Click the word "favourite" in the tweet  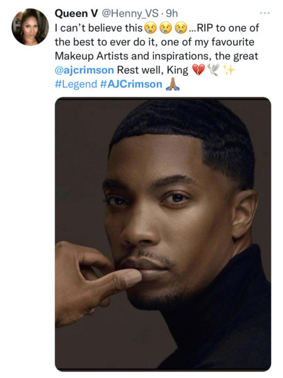pyautogui.click(x=233, y=42)
